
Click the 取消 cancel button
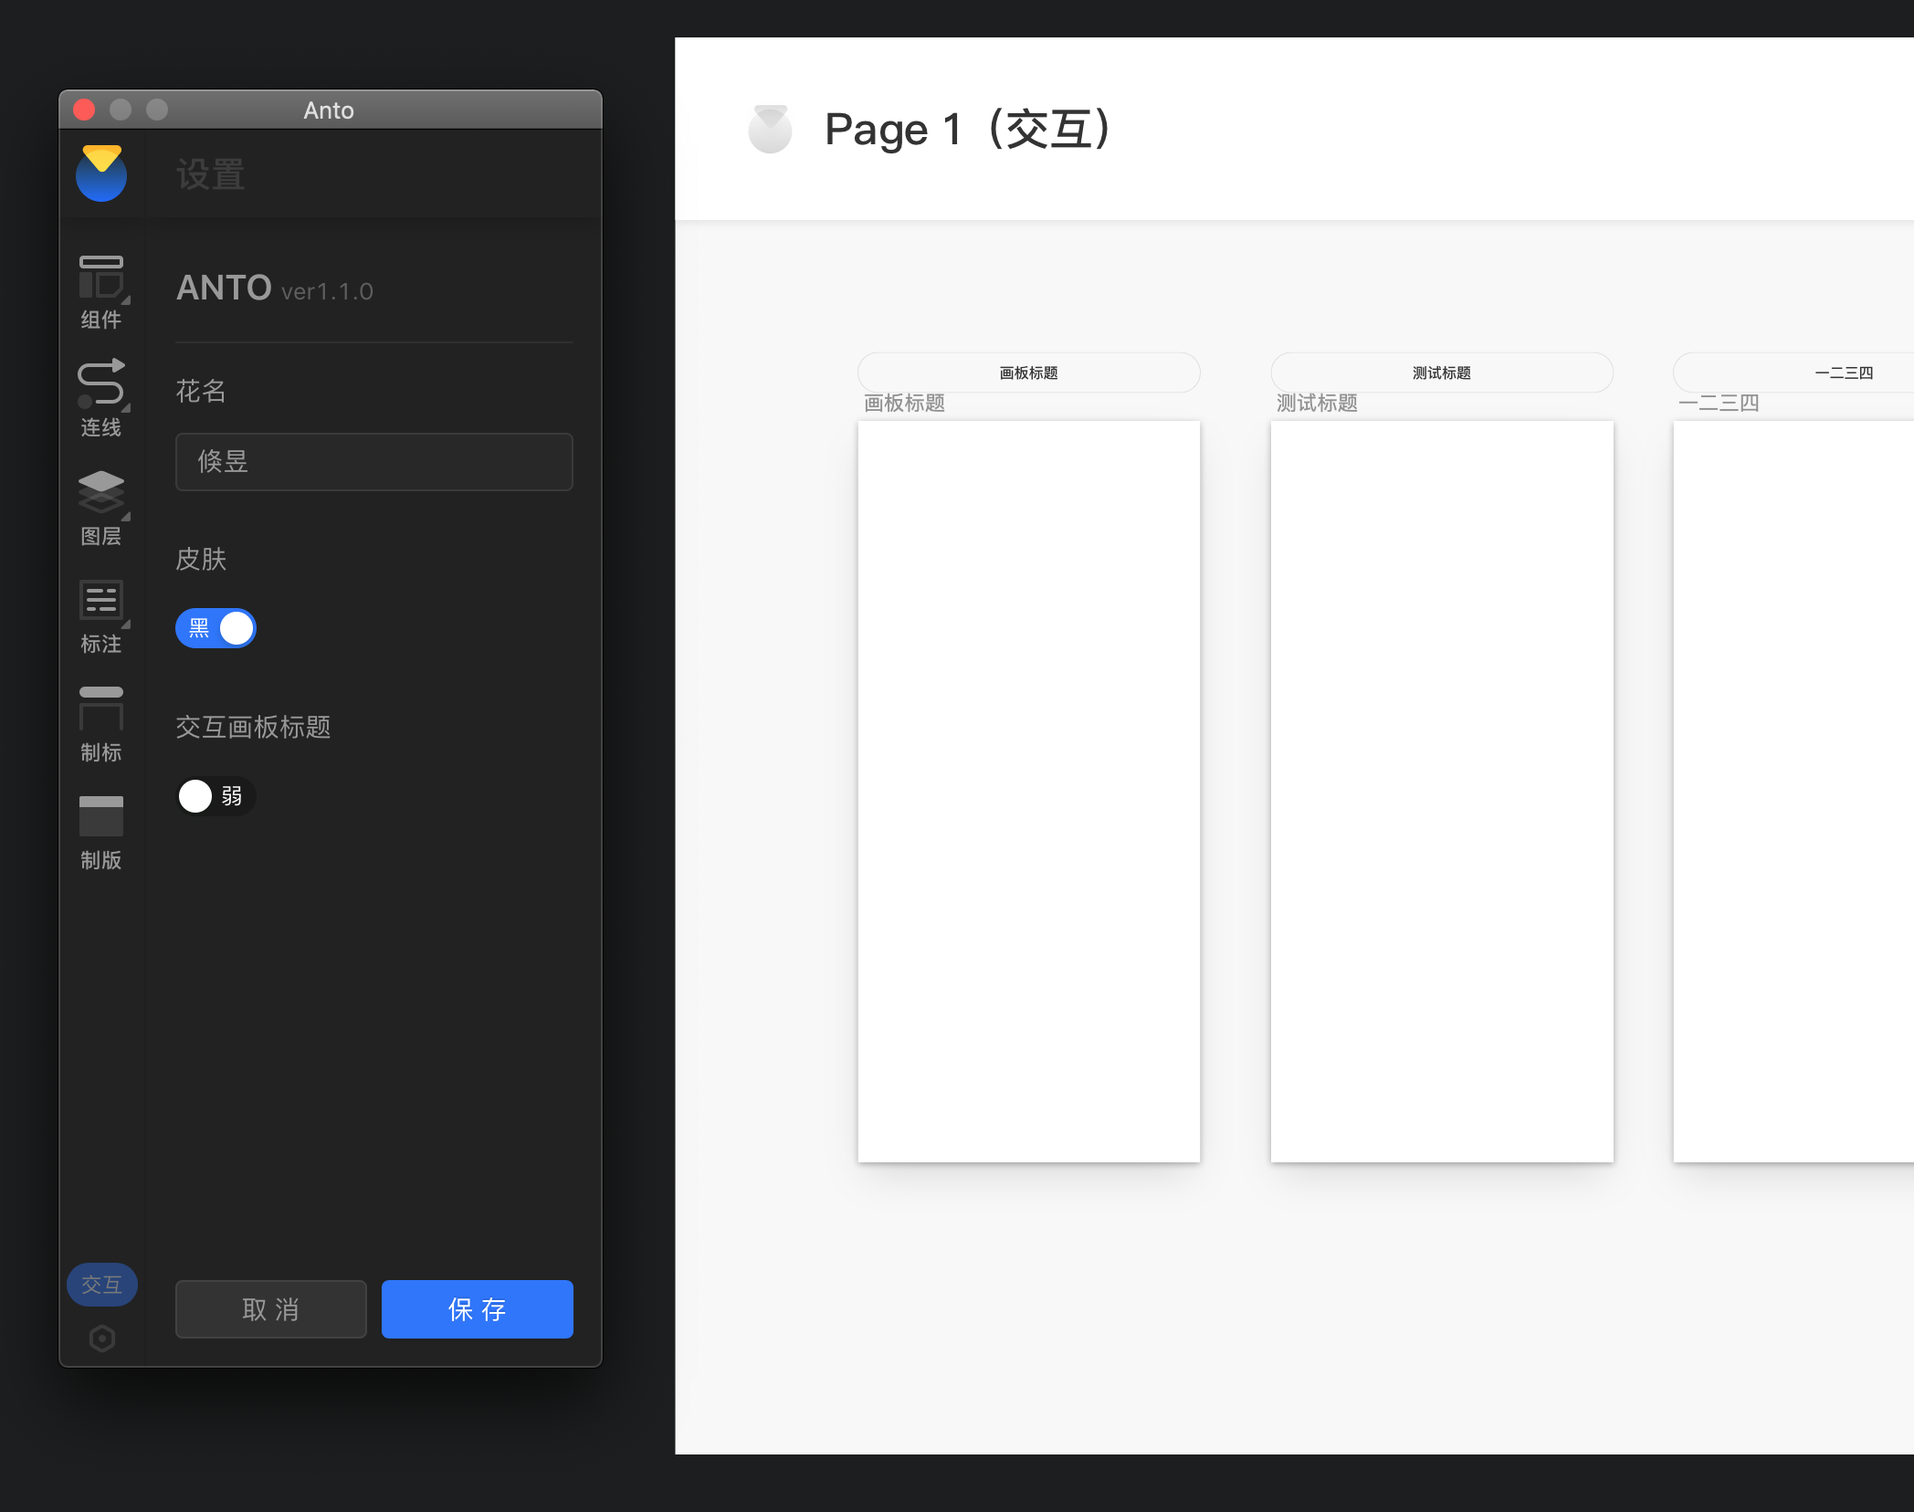click(271, 1309)
